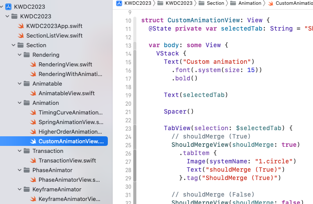Screen dimensions: 313x204
Task: Click "VStack" in code editor
Action: 167,53
